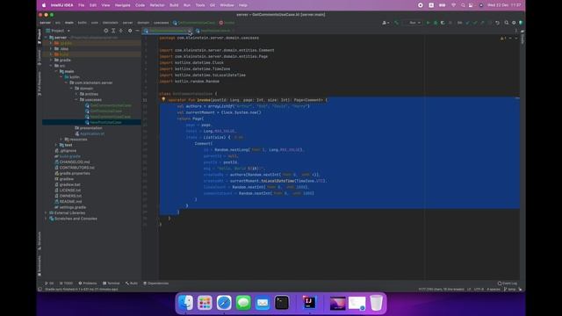Image resolution: width=562 pixels, height=316 pixels.
Task: Expand External Libraries node
Action: tap(46, 212)
